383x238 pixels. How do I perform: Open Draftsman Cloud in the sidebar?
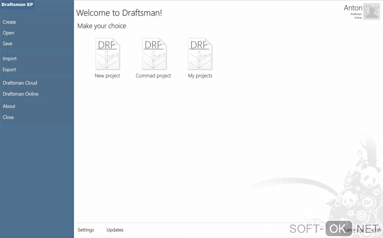(20, 83)
